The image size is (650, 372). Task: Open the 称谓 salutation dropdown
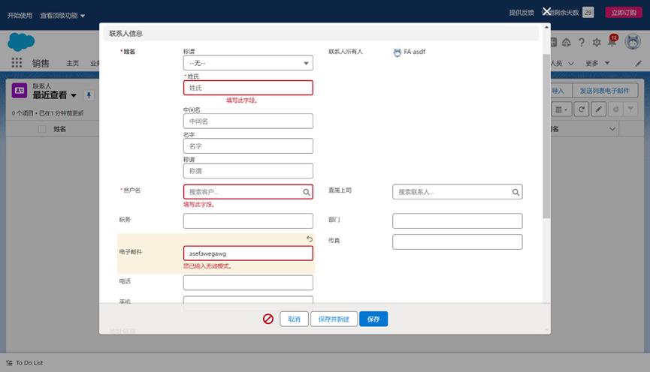(x=248, y=64)
